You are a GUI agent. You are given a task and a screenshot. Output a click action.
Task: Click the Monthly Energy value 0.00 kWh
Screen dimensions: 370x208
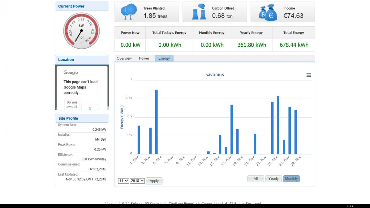coord(212,45)
